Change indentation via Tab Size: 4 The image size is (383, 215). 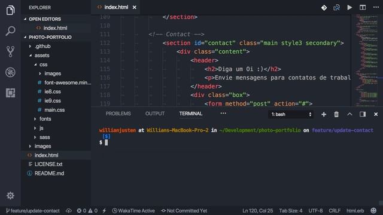291,211
